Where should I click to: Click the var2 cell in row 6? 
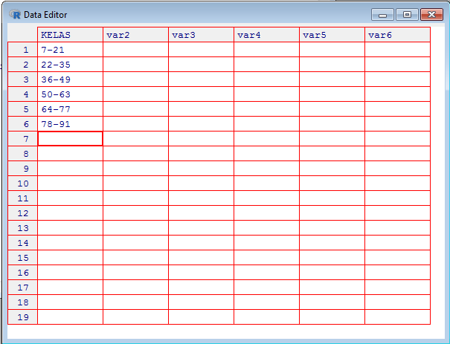[x=136, y=124]
